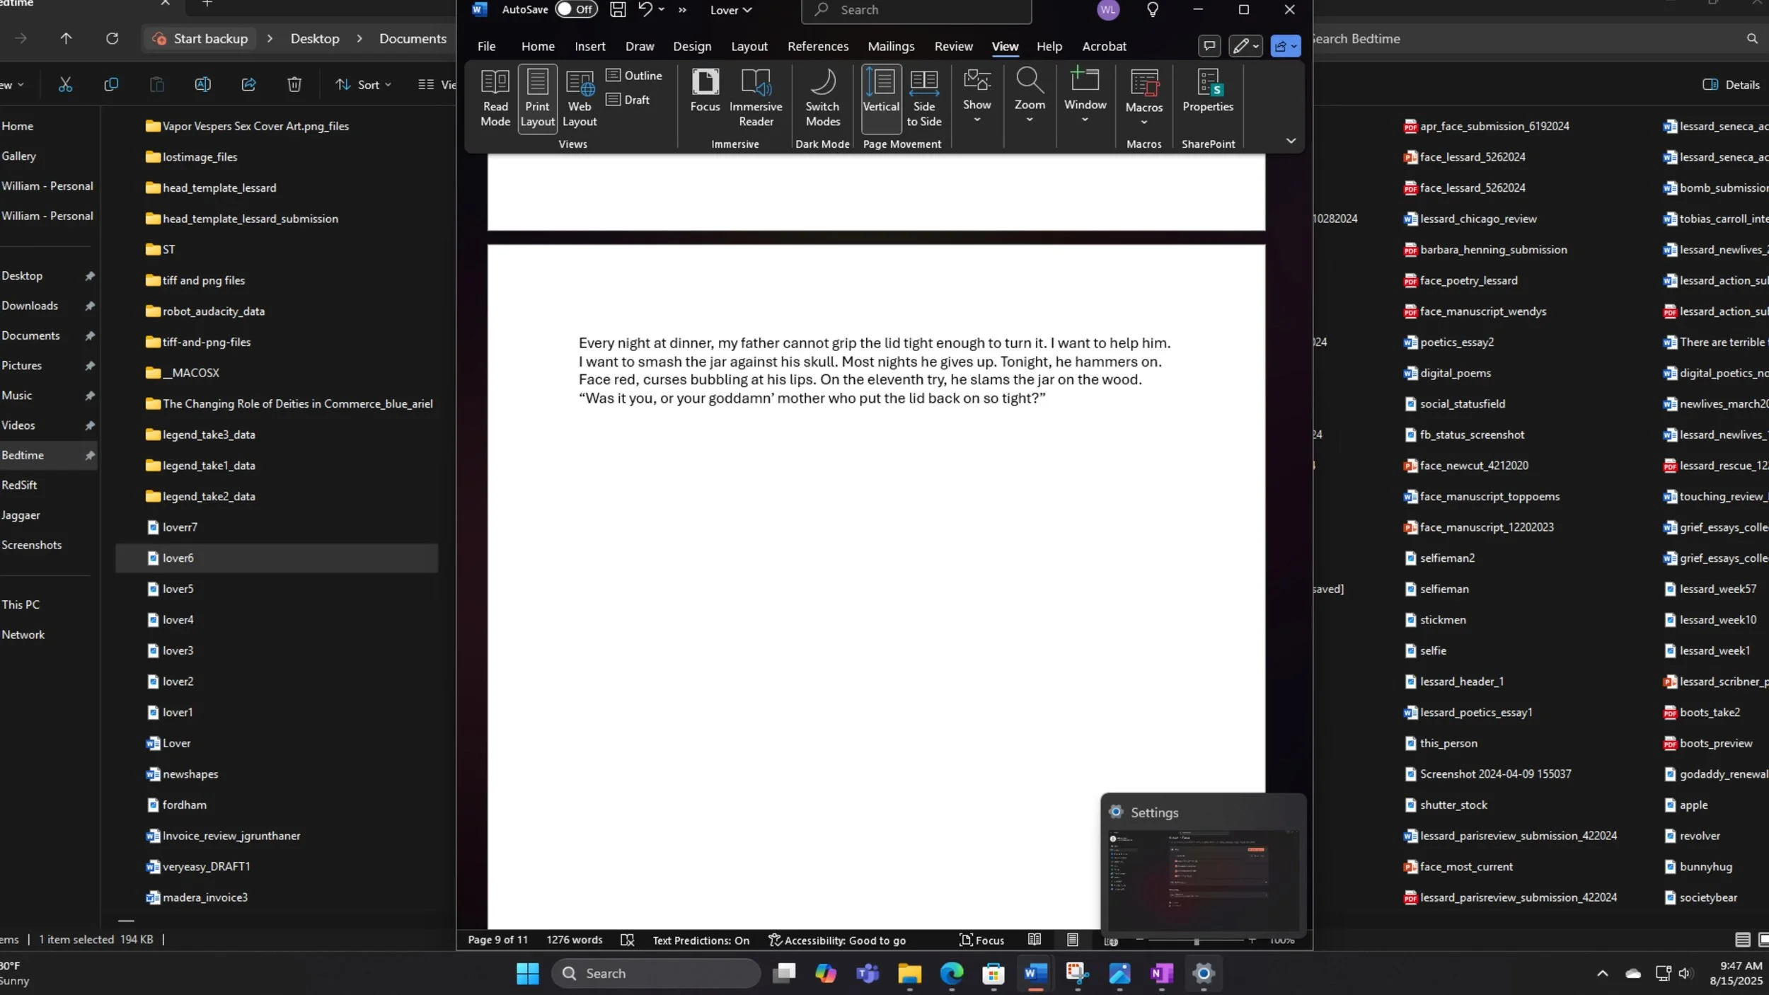Expand Quick Access toolbar overflow

[682, 10]
